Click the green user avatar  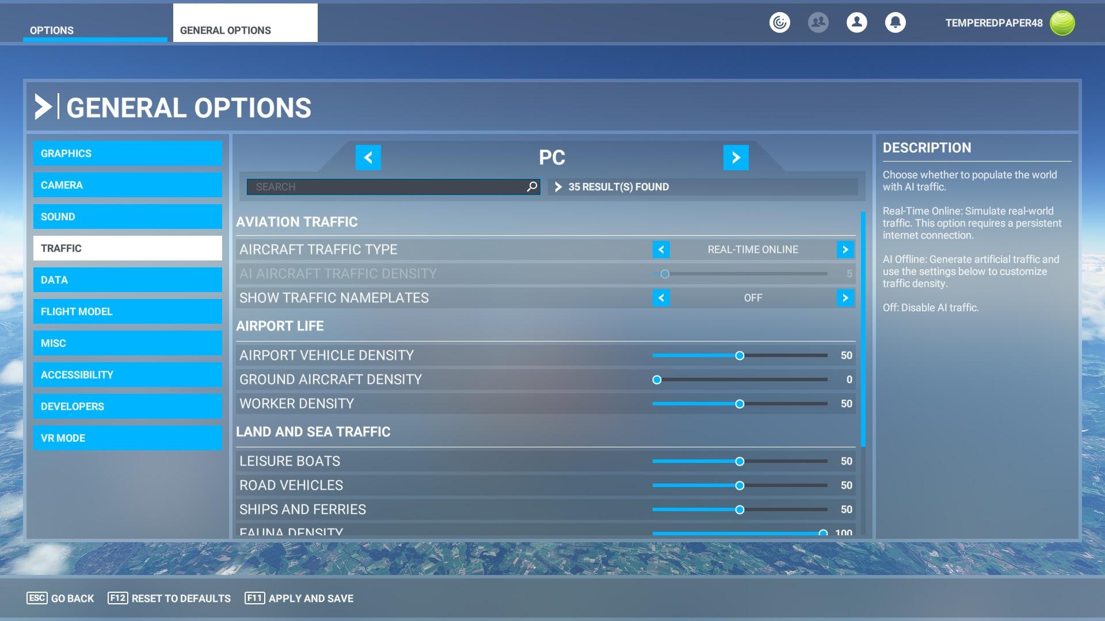1062,23
